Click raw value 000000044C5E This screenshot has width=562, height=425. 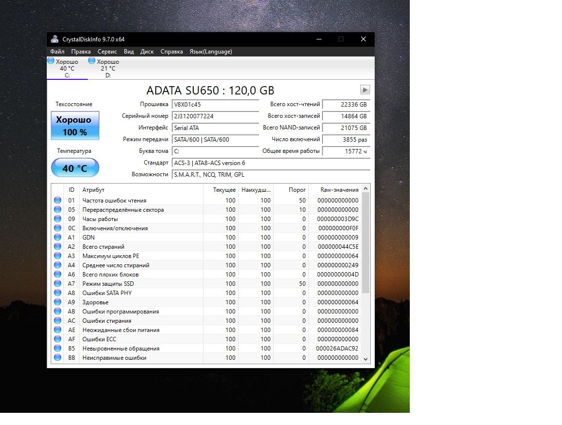[x=338, y=247]
